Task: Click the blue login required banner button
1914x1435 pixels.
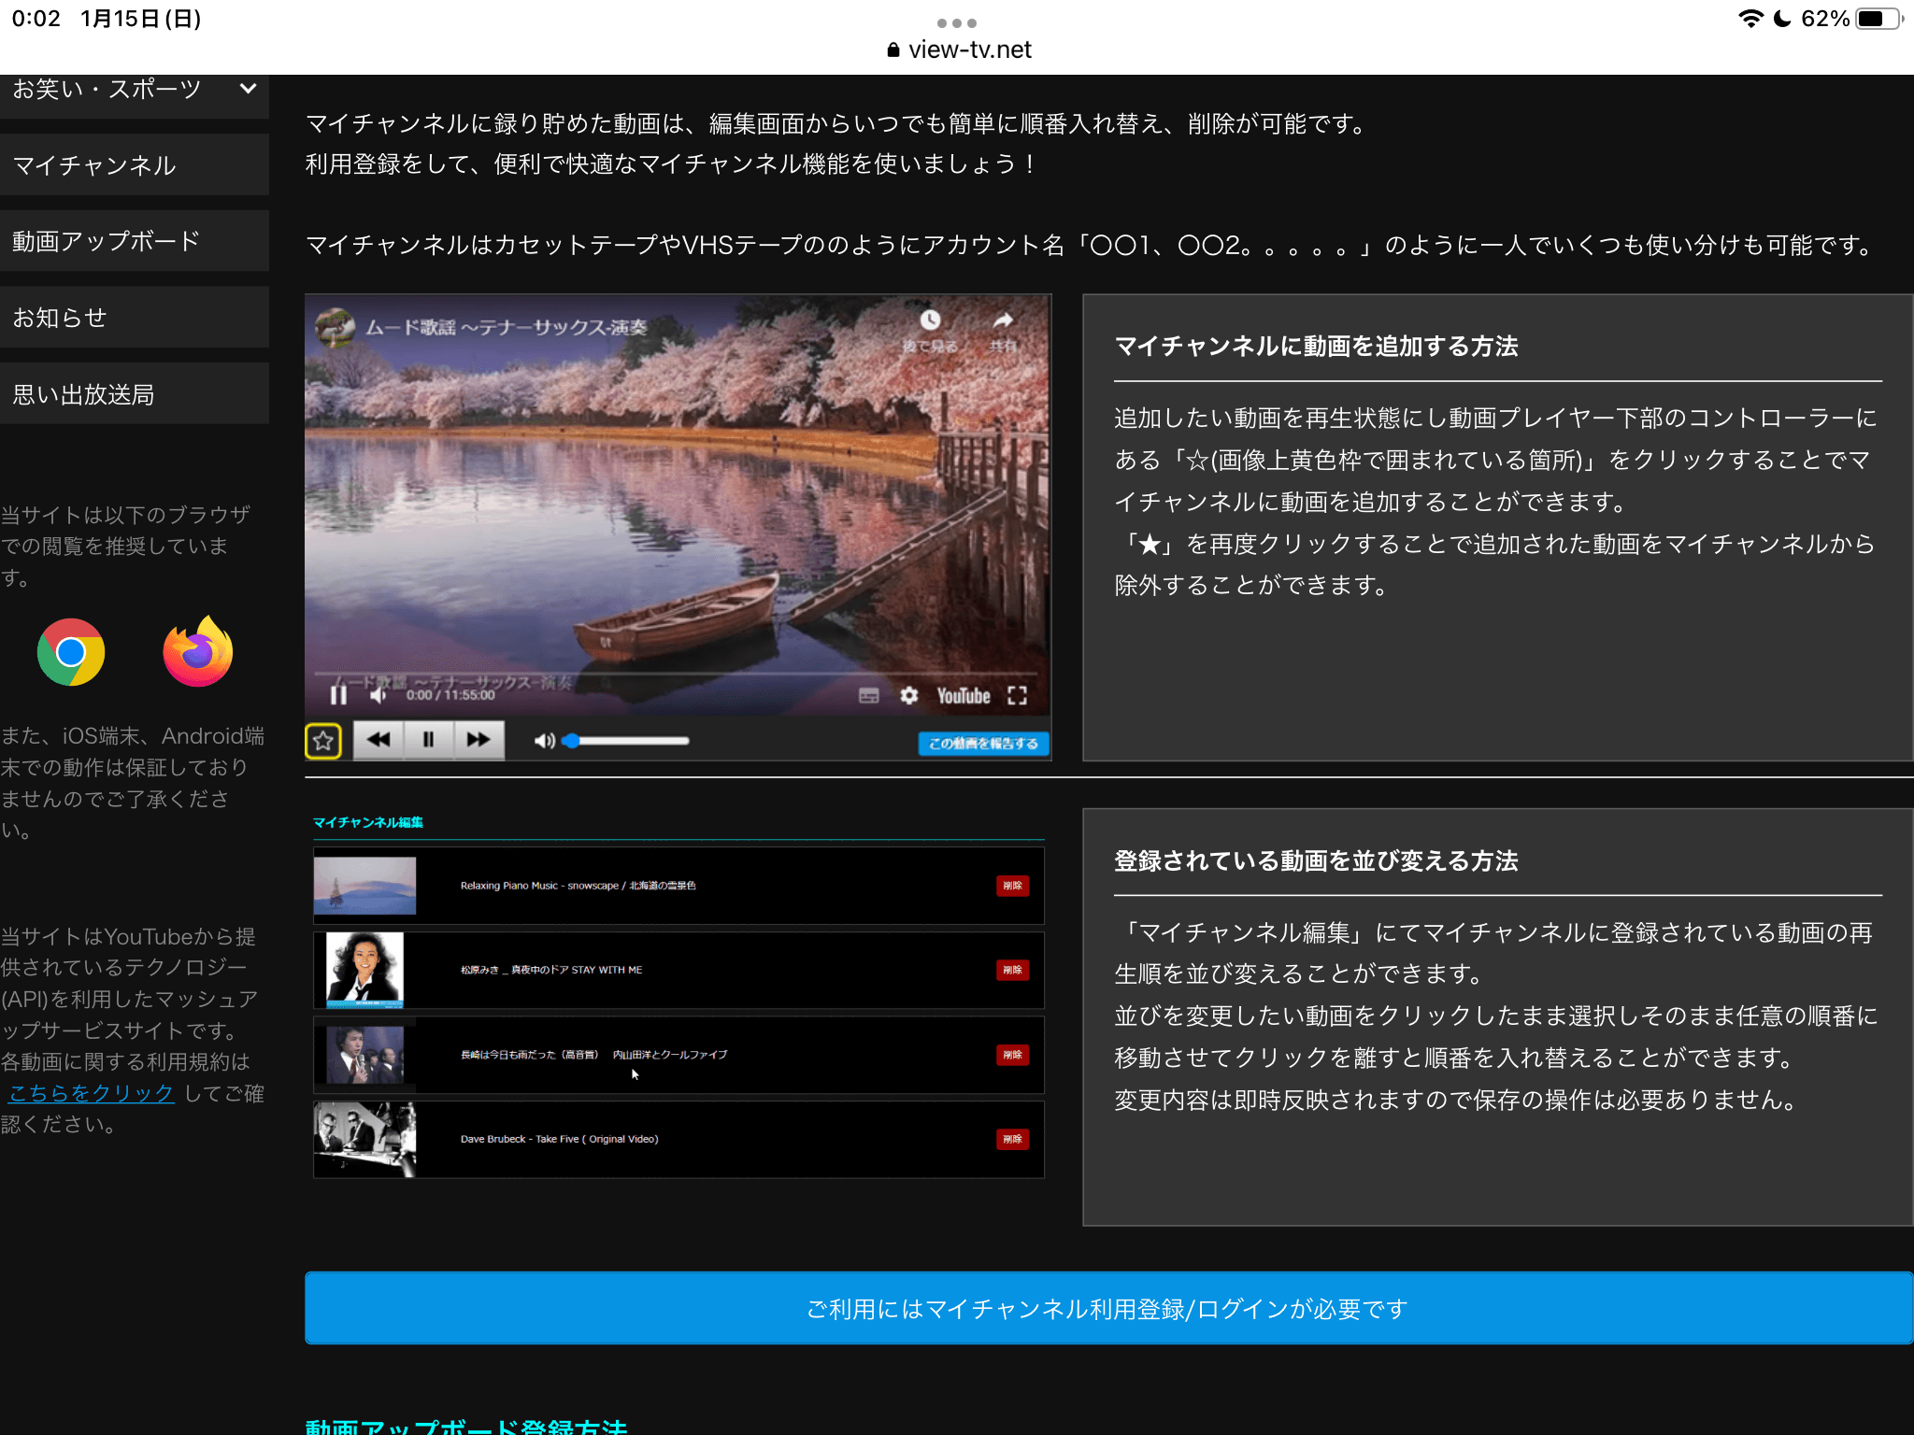Action: coord(1107,1308)
